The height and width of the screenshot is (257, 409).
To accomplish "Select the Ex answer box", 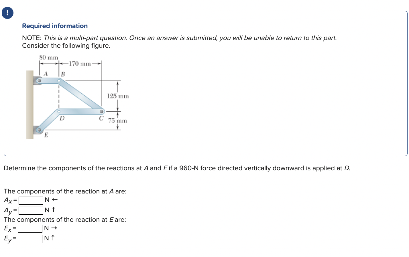I will (x=30, y=228).
